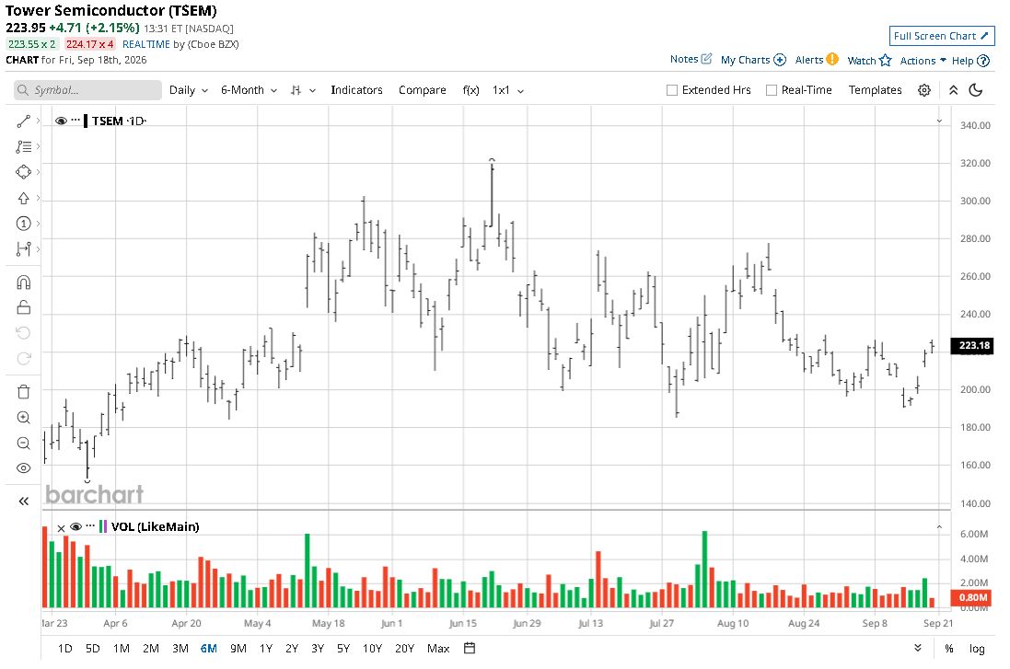This screenshot has width=1010, height=669.
Task: Select the 3M time range tab
Action: click(180, 649)
